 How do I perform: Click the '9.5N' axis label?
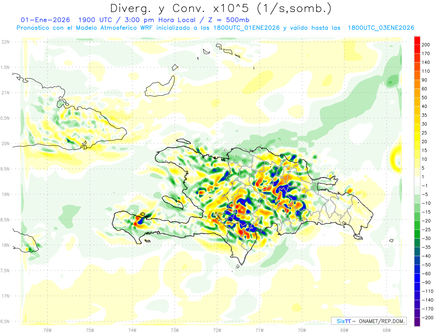point(5,169)
